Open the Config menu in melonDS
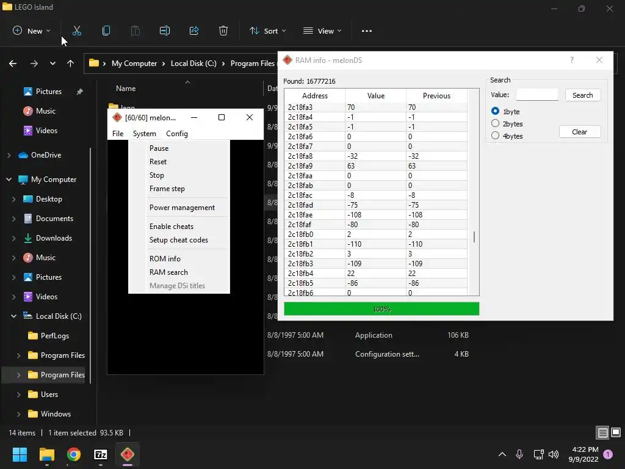The height and width of the screenshot is (469, 625). pyautogui.click(x=177, y=134)
